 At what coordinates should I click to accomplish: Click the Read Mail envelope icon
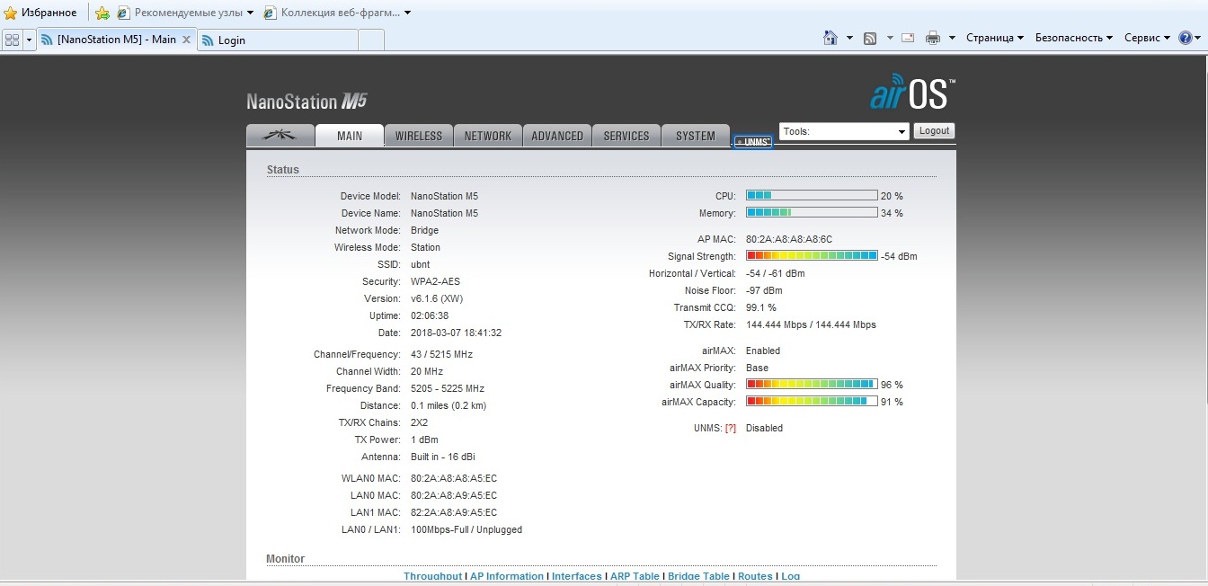pos(908,38)
